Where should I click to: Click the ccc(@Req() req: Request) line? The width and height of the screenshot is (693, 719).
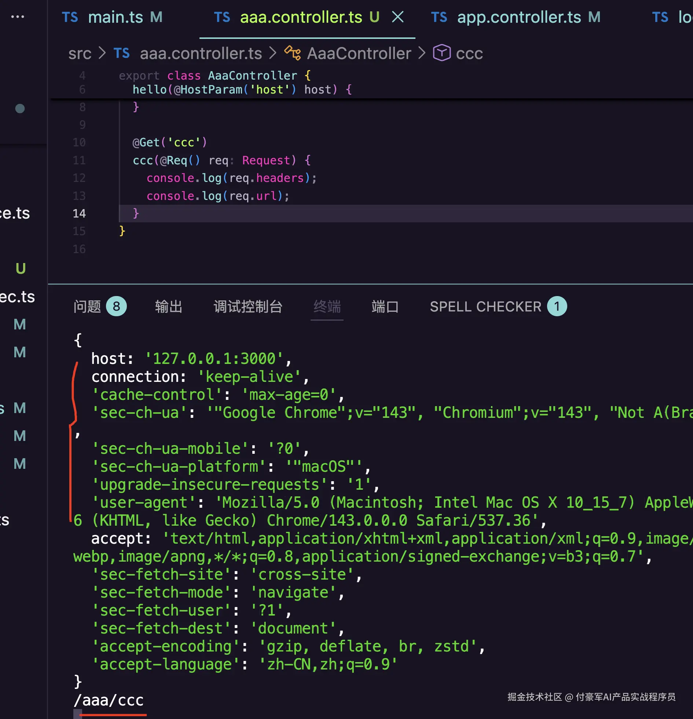coord(222,160)
